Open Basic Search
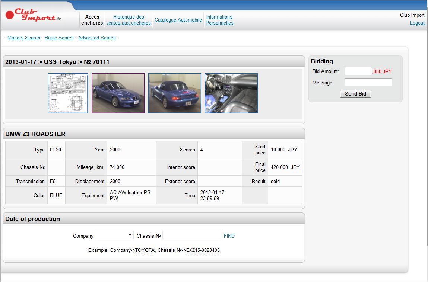428x282 pixels. pyautogui.click(x=59, y=38)
